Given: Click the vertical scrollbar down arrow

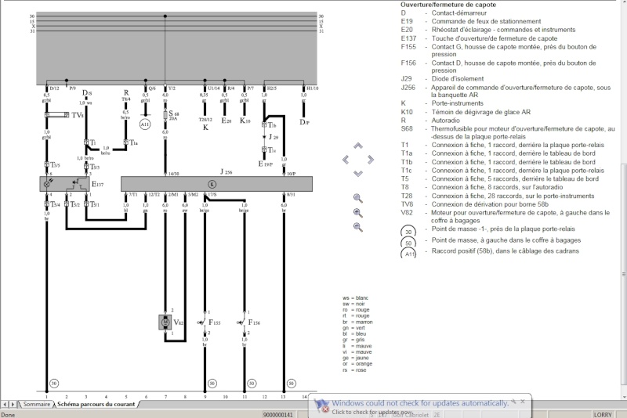Looking at the screenshot, I should pos(624,397).
